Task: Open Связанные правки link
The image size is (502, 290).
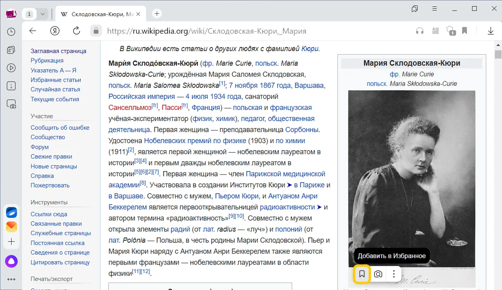Action: click(x=56, y=224)
